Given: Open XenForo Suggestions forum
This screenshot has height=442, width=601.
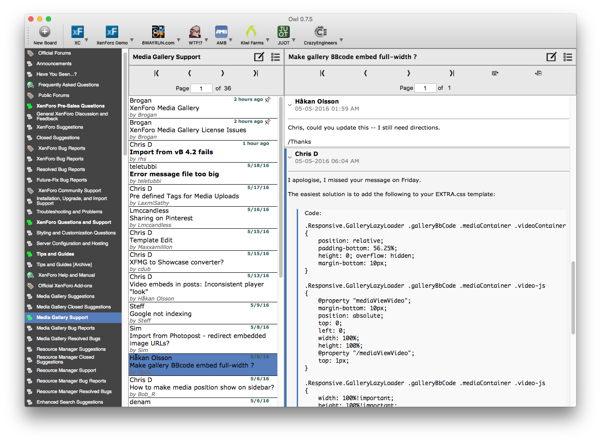Looking at the screenshot, I should click(x=60, y=127).
